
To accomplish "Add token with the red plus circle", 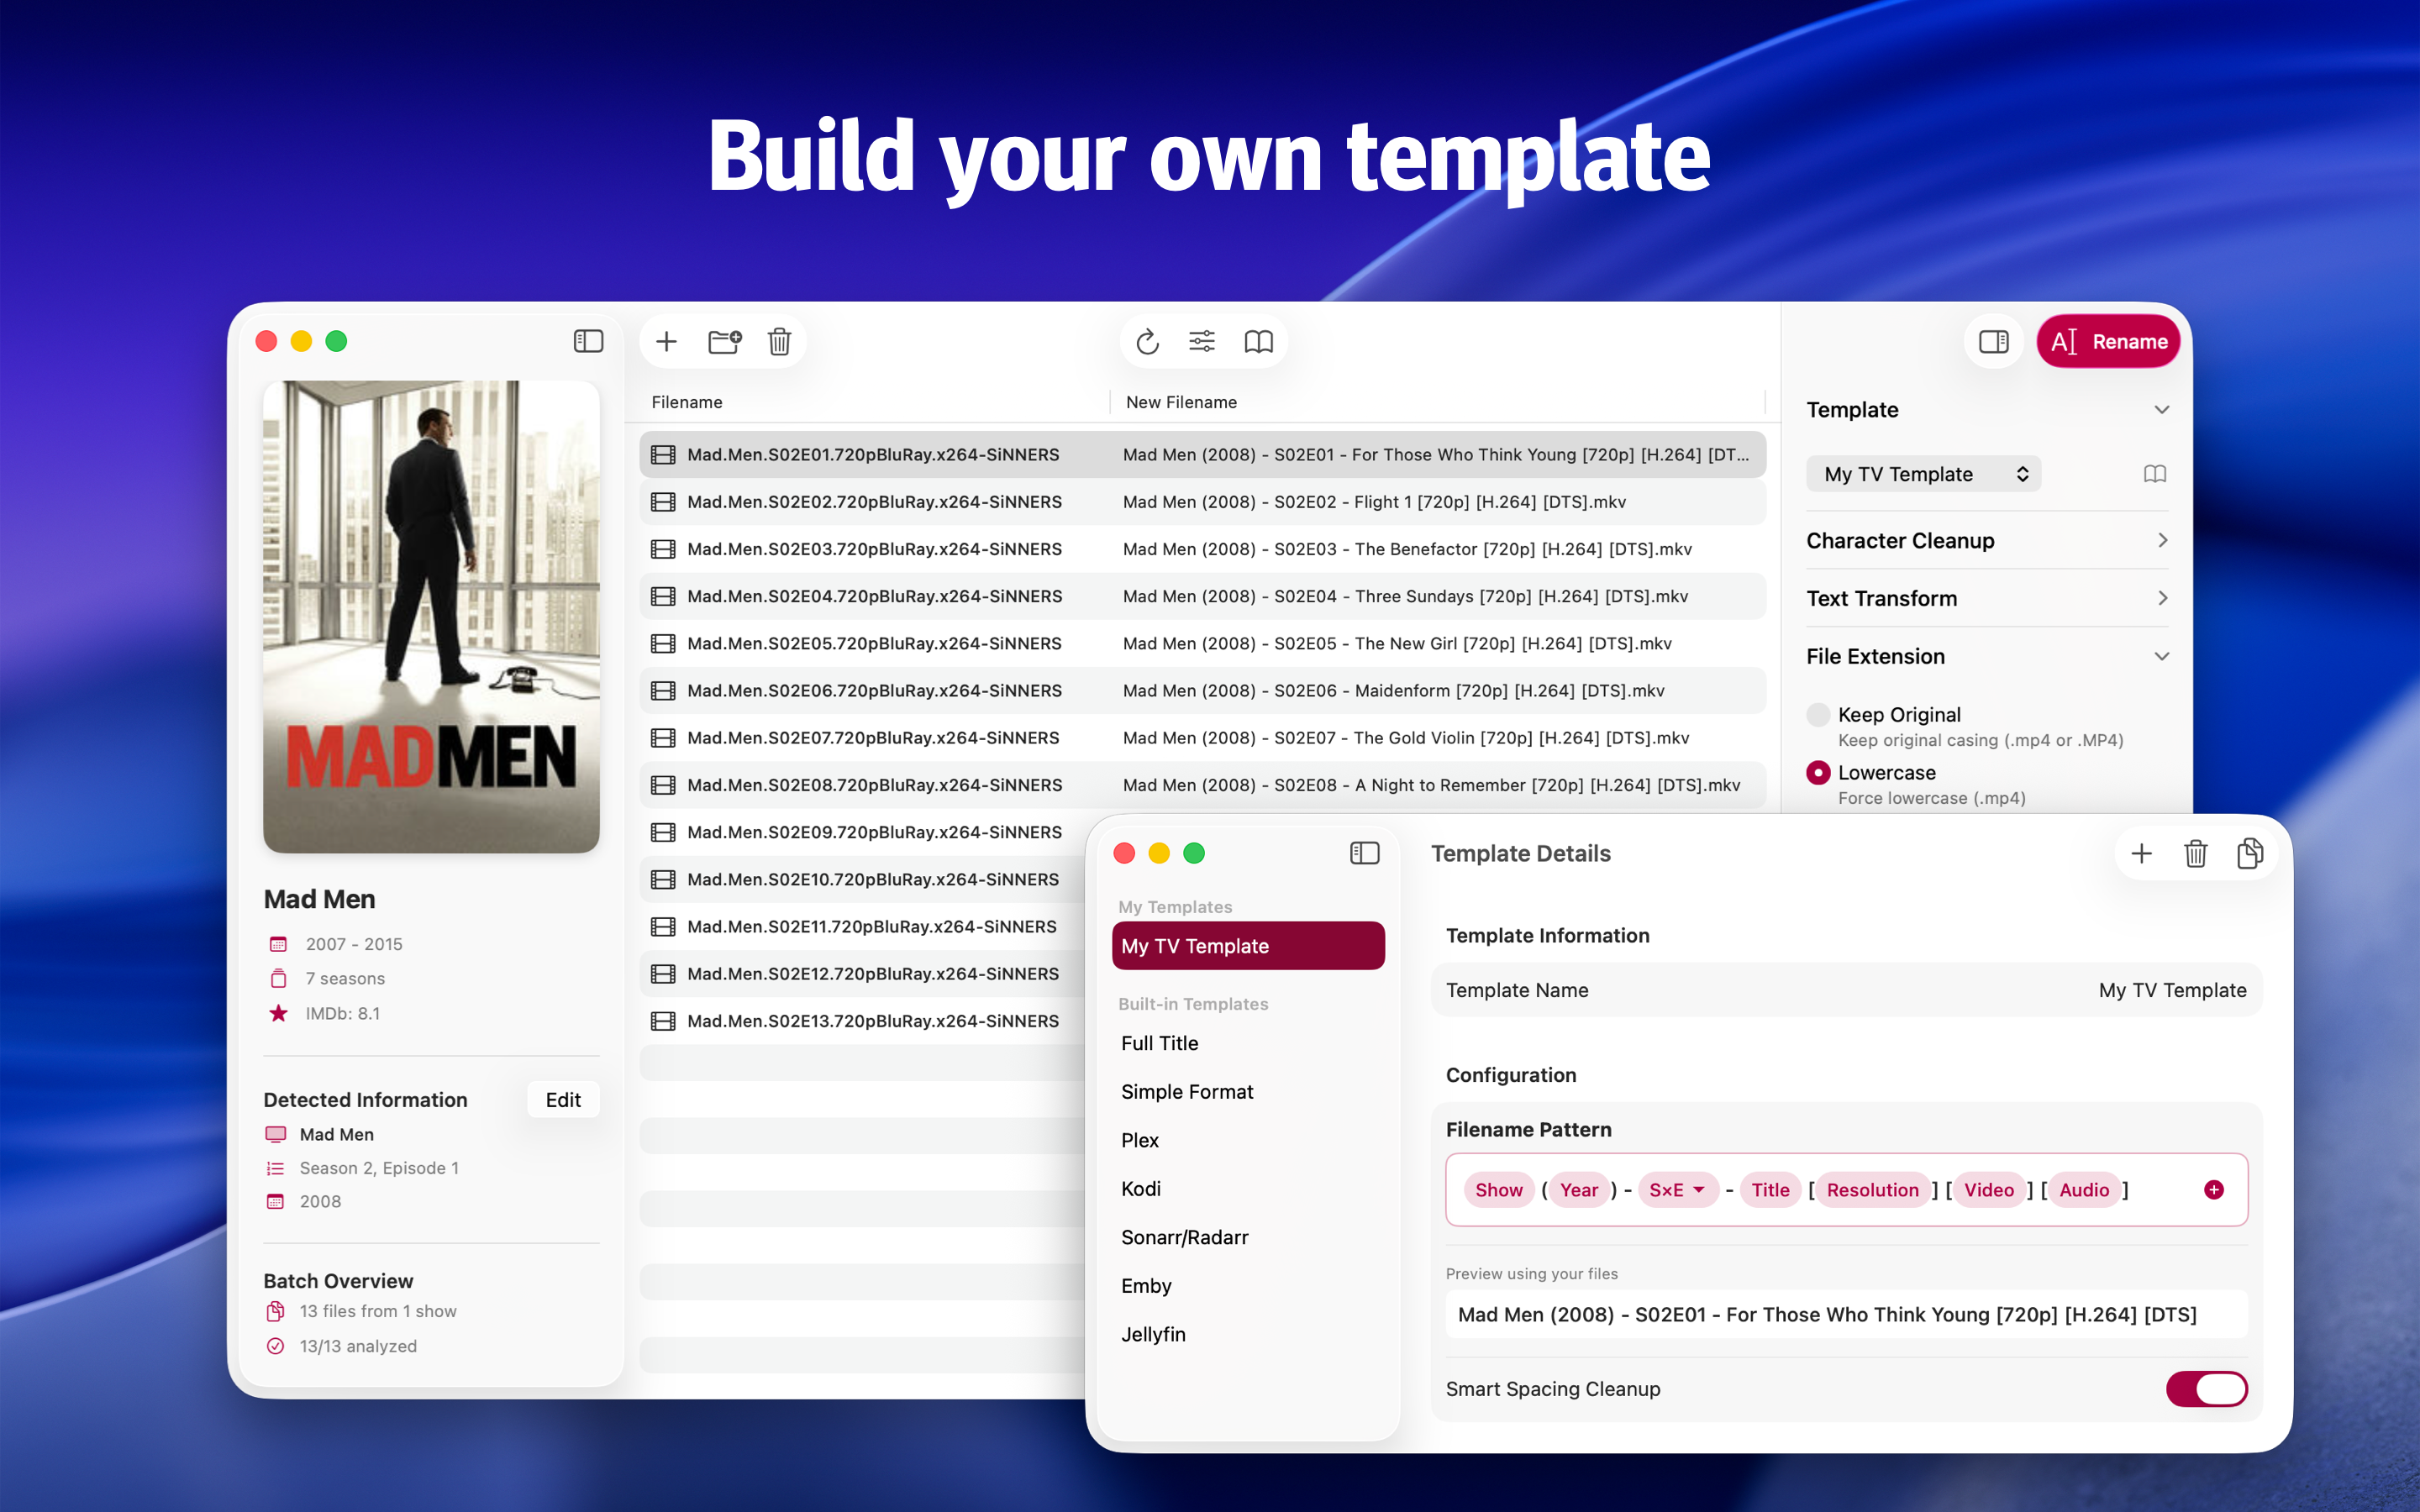I will [x=2213, y=1189].
